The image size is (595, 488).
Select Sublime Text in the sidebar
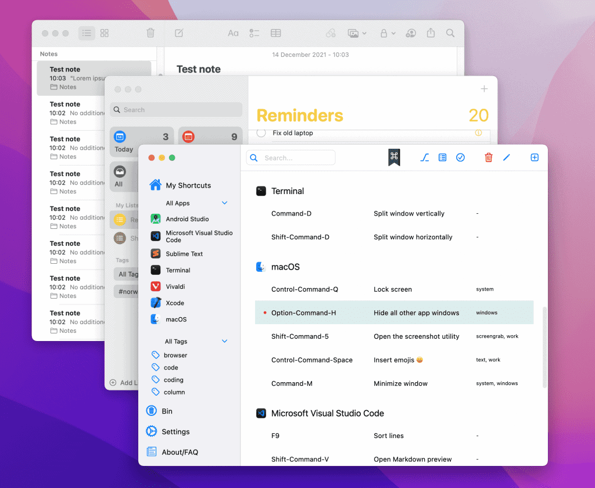point(184,254)
